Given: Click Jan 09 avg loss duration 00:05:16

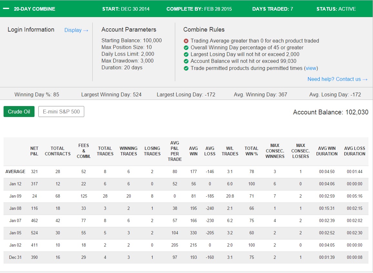Looking at the screenshot, I should tap(354, 196).
